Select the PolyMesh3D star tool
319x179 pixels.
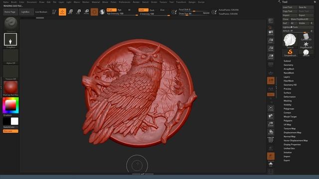(306, 45)
